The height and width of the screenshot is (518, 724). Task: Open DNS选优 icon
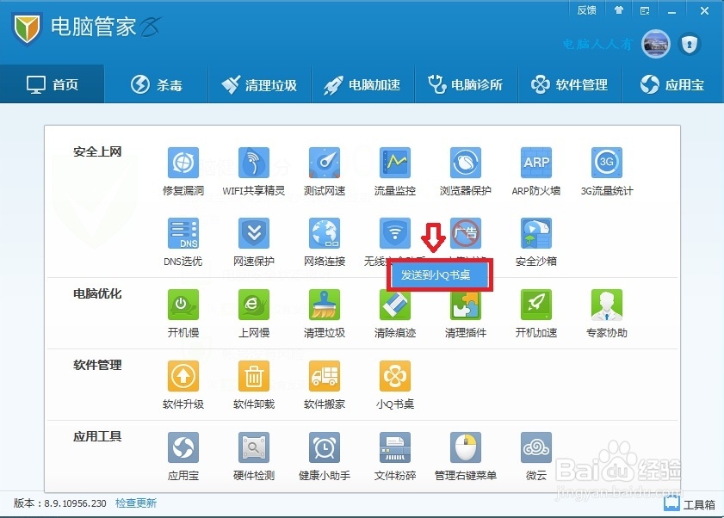(x=183, y=233)
